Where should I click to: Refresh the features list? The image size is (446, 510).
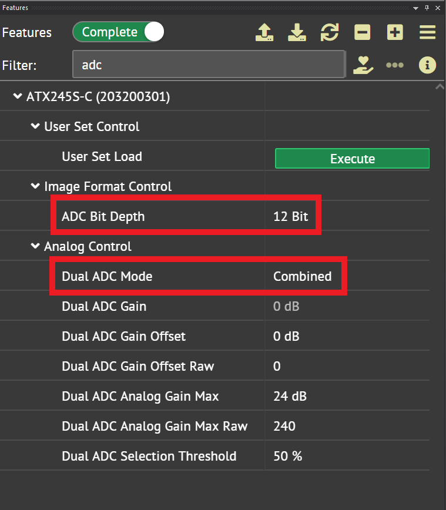point(330,32)
